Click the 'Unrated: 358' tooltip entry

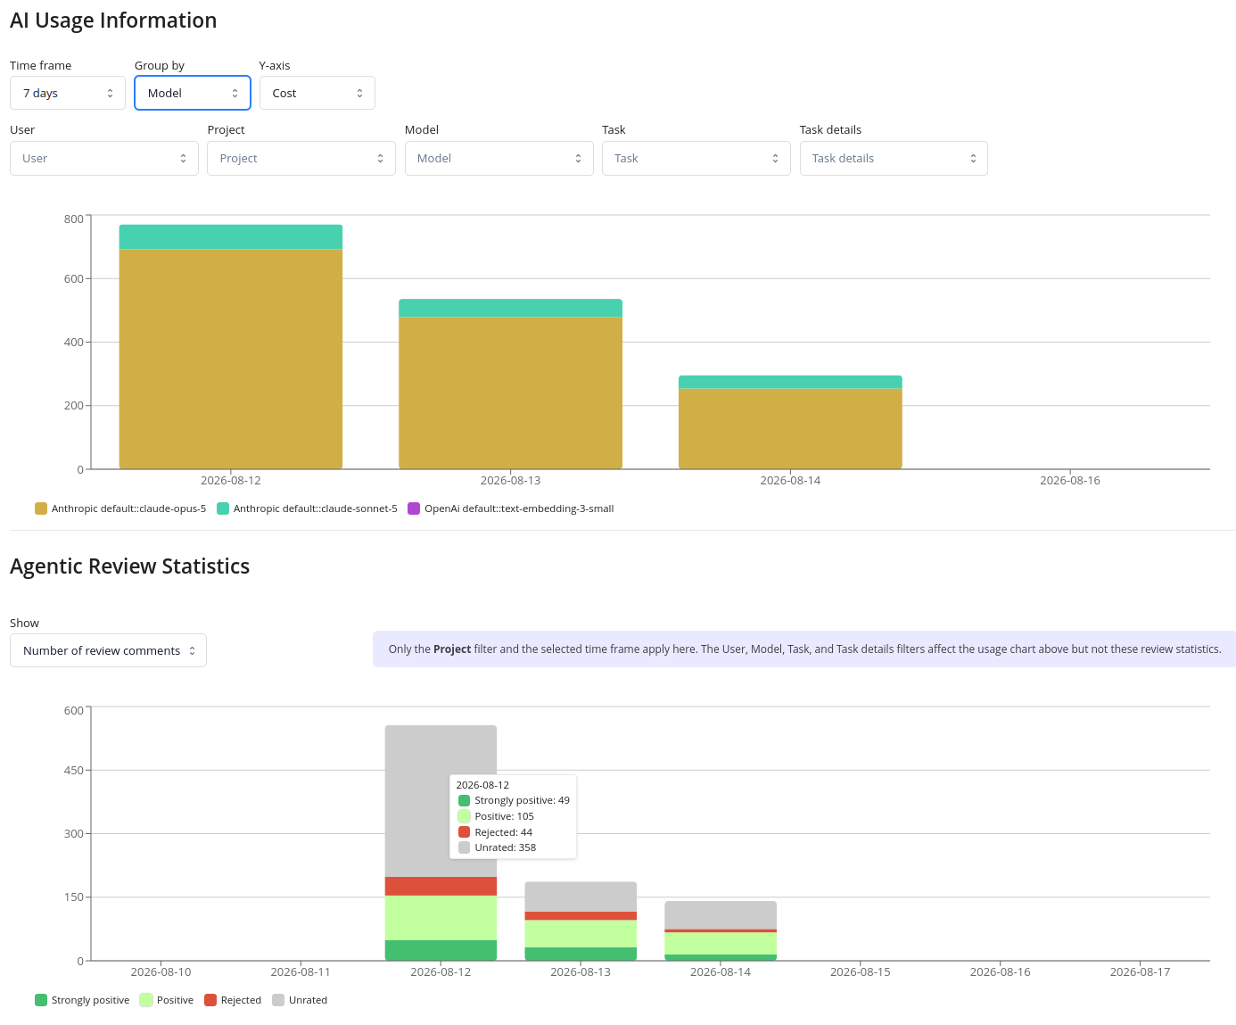pyautogui.click(x=497, y=847)
